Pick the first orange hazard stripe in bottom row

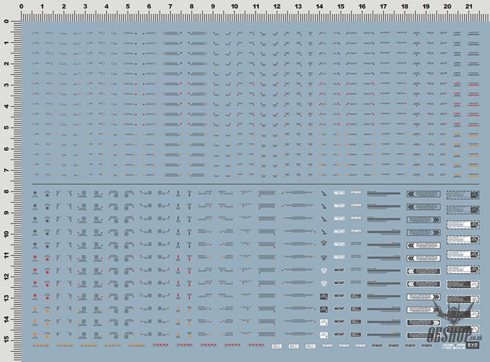[x=41, y=345]
